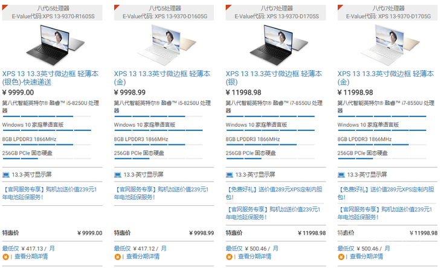Click the 最低仅 ¥417.12/月 installment text
The image size is (441, 268).
click(x=140, y=249)
